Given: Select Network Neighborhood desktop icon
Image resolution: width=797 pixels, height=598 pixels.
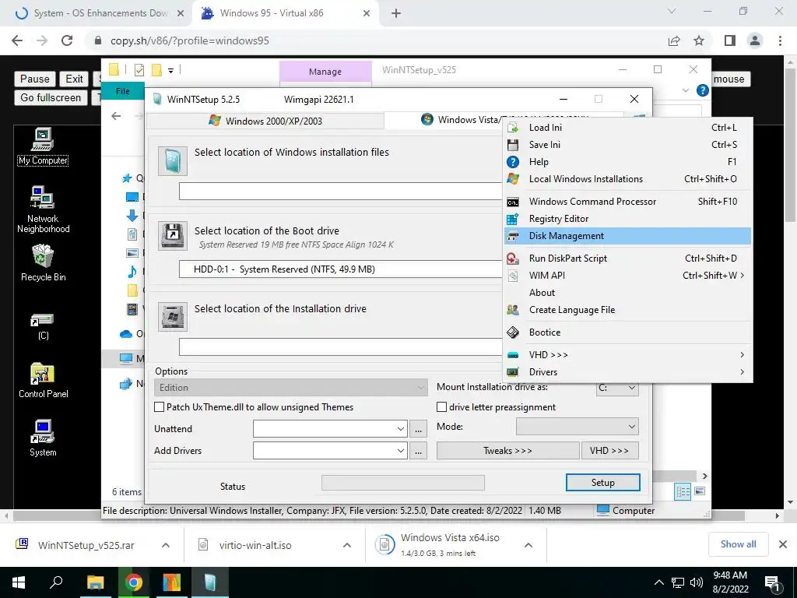Looking at the screenshot, I should pyautogui.click(x=43, y=209).
